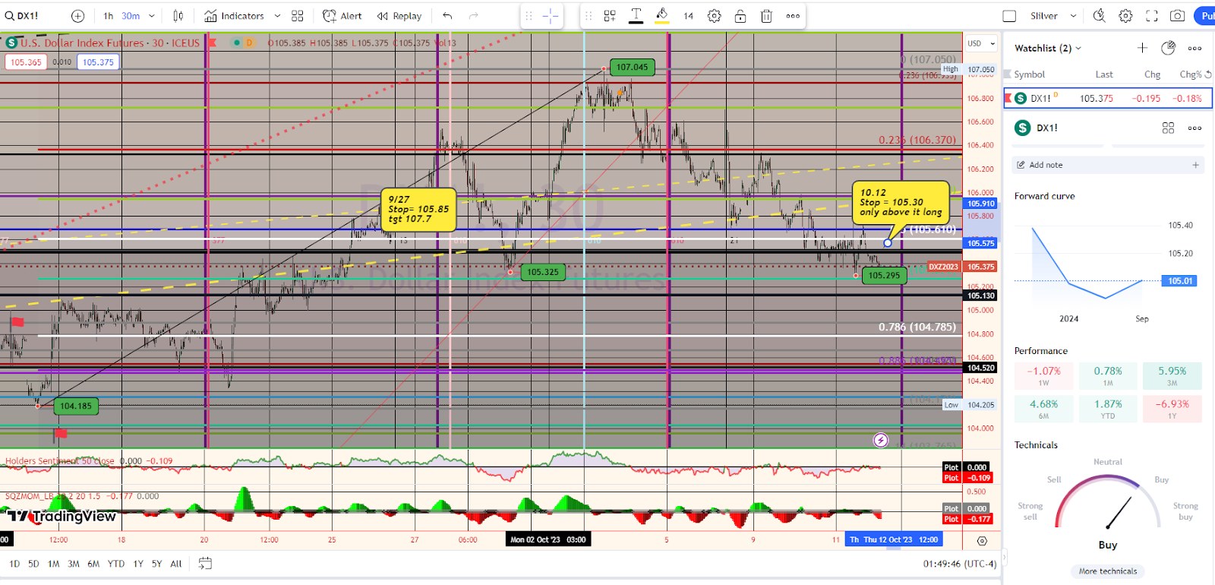Start bar Replay mode
Image resolution: width=1215 pixels, height=585 pixels.
pyautogui.click(x=399, y=16)
